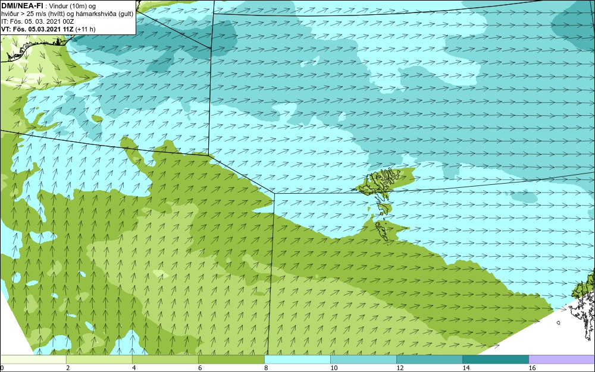Click the 10–12 m/s turquoise legend swatch
This screenshot has height=372, width=595.
pyautogui.click(x=363, y=359)
